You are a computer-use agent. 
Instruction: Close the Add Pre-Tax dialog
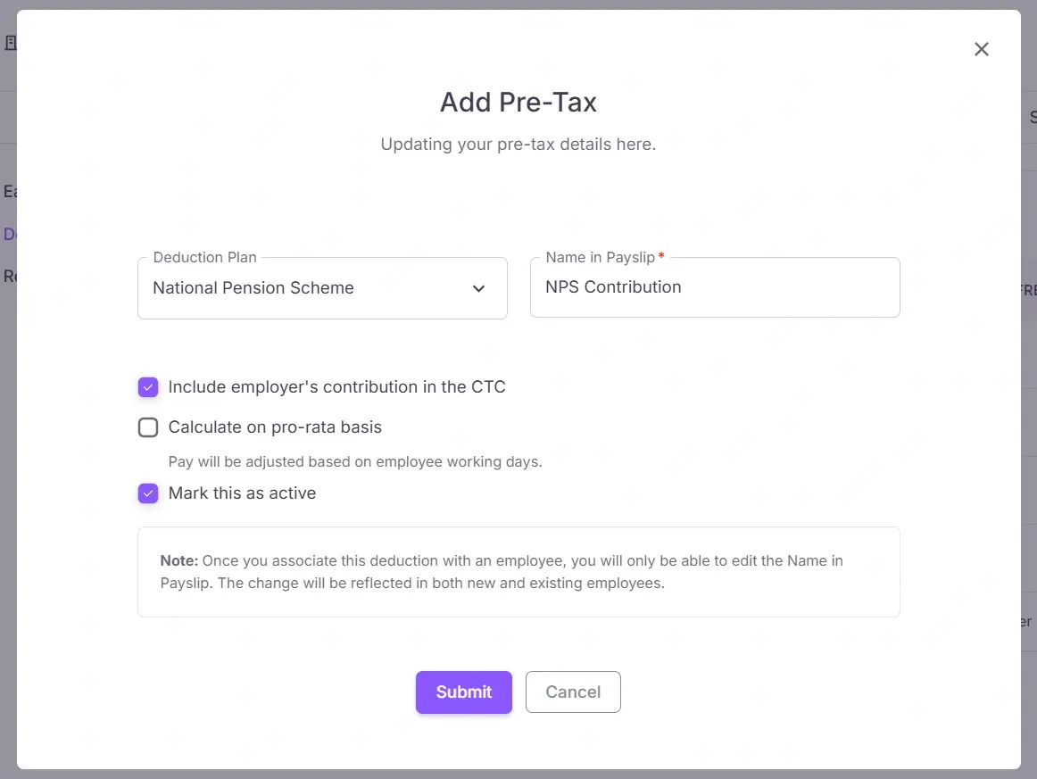click(x=982, y=49)
